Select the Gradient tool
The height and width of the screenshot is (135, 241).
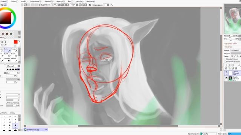[7, 60]
